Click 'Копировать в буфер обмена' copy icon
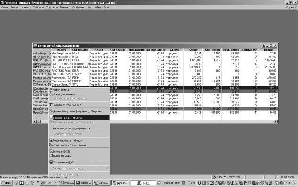This screenshot has height=187, width=298. click(51, 145)
